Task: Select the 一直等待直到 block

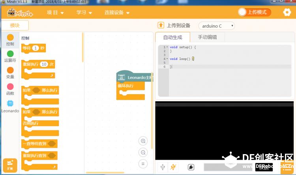Action: point(39,144)
